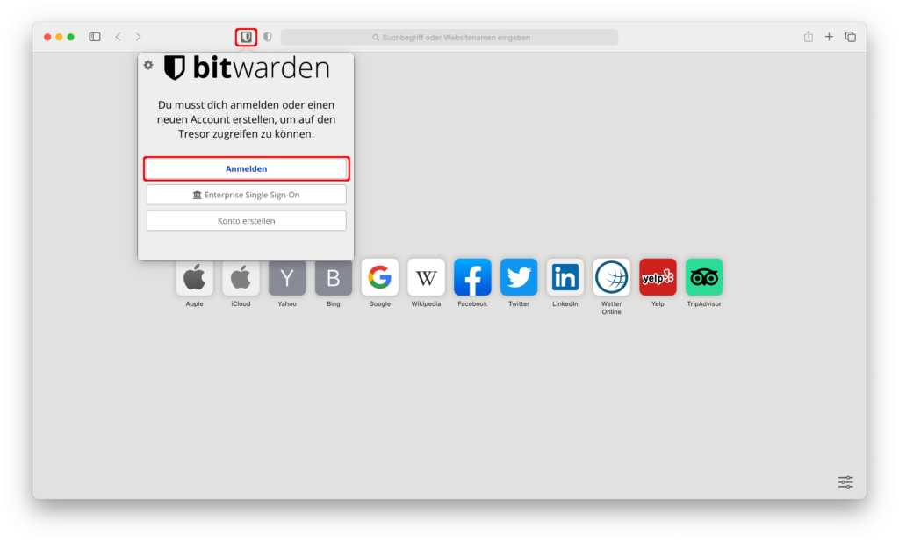
Task: Maximize the window with green button
Action: pyautogui.click(x=70, y=37)
